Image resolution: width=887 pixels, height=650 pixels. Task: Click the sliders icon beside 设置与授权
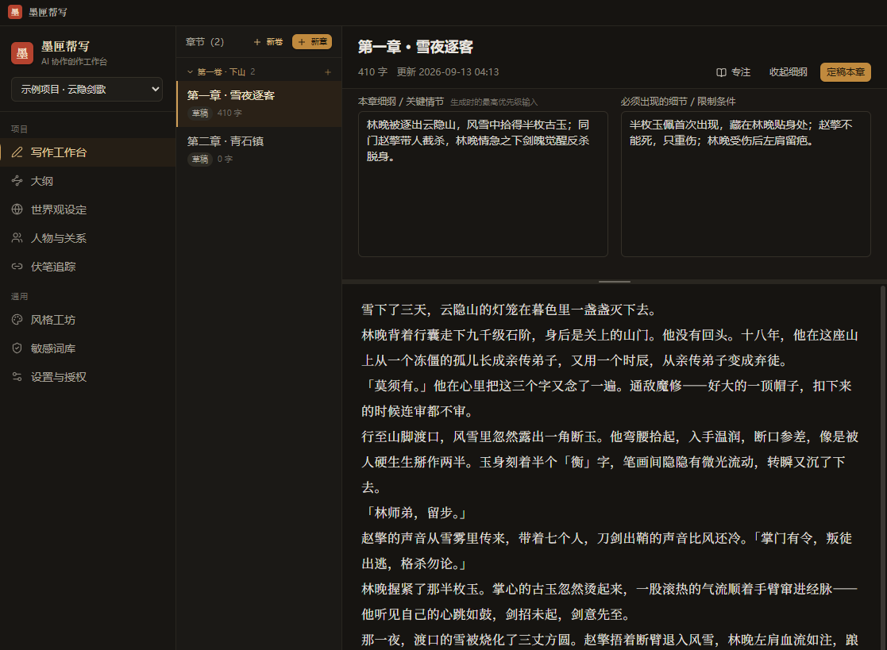tap(17, 377)
